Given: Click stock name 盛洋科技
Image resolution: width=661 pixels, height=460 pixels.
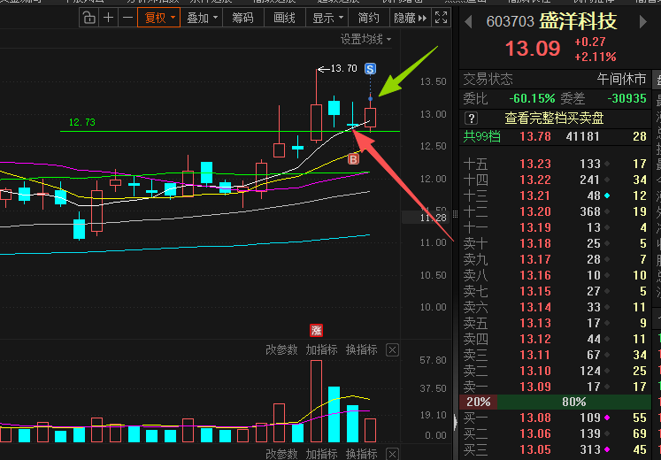Looking at the screenshot, I should coord(579,21).
